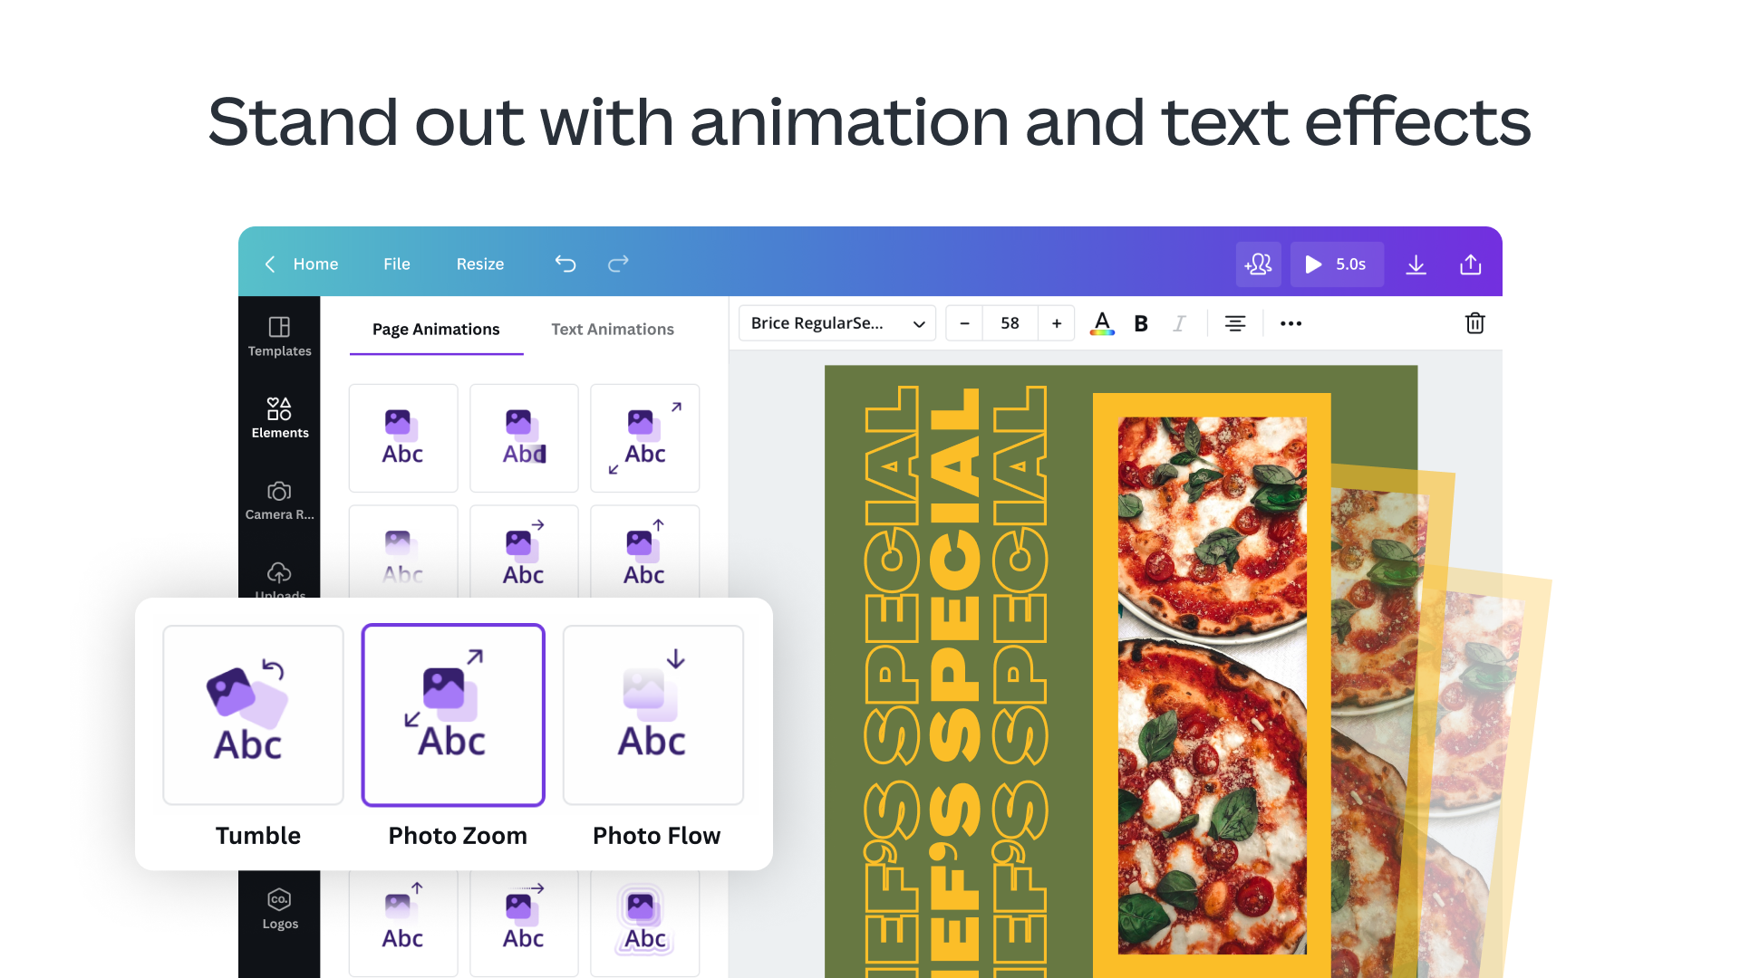1740x978 pixels.
Task: Select the Tumble animation
Action: point(253,715)
